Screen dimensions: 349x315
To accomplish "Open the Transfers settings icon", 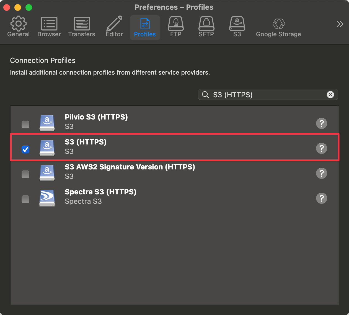I will (82, 26).
